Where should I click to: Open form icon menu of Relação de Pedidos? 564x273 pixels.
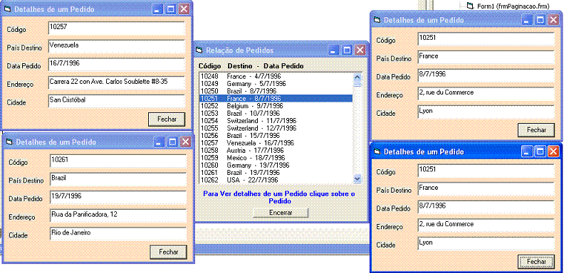[199, 50]
